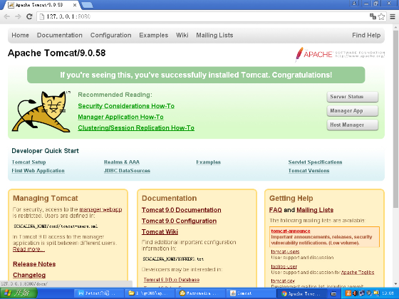Open the taglibs-user mailing list link

pyautogui.click(x=284, y=267)
